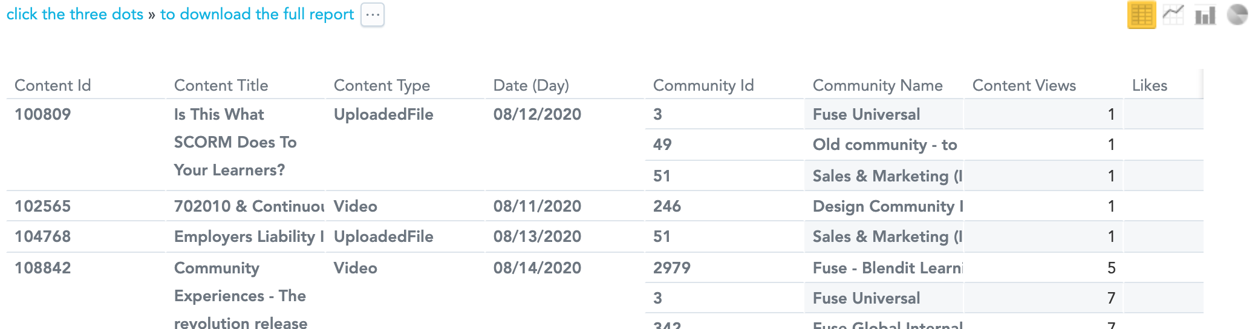
Task: Switch to the table view icon
Action: 1141,15
